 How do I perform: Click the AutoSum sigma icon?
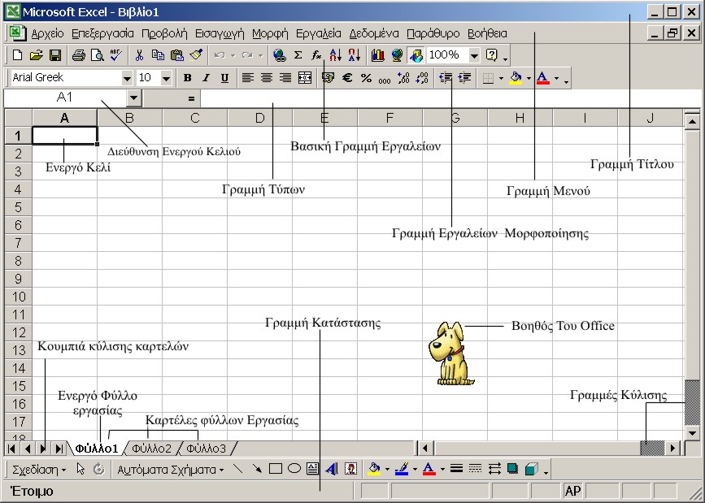coord(298,55)
